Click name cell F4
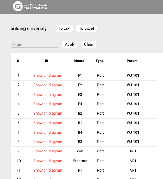This screenshot has height=179, width=163. pos(80,104)
